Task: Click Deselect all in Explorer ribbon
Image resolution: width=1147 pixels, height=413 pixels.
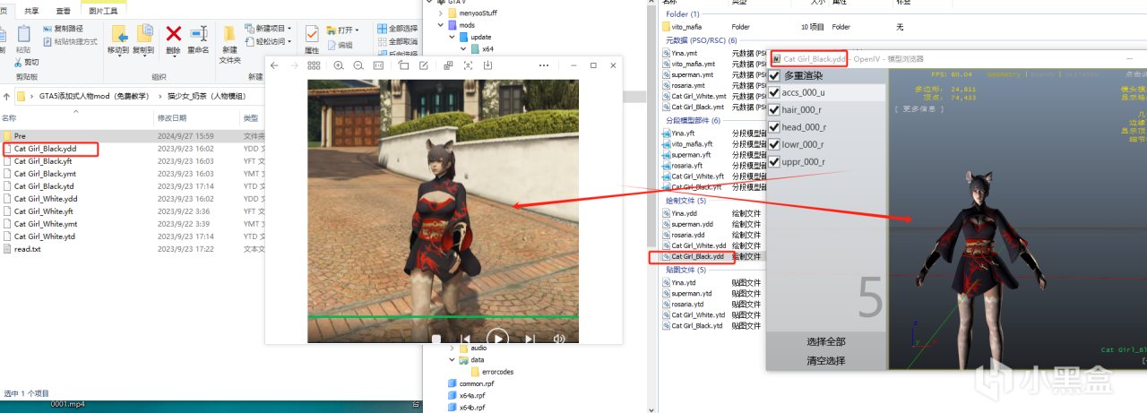Action: click(397, 41)
